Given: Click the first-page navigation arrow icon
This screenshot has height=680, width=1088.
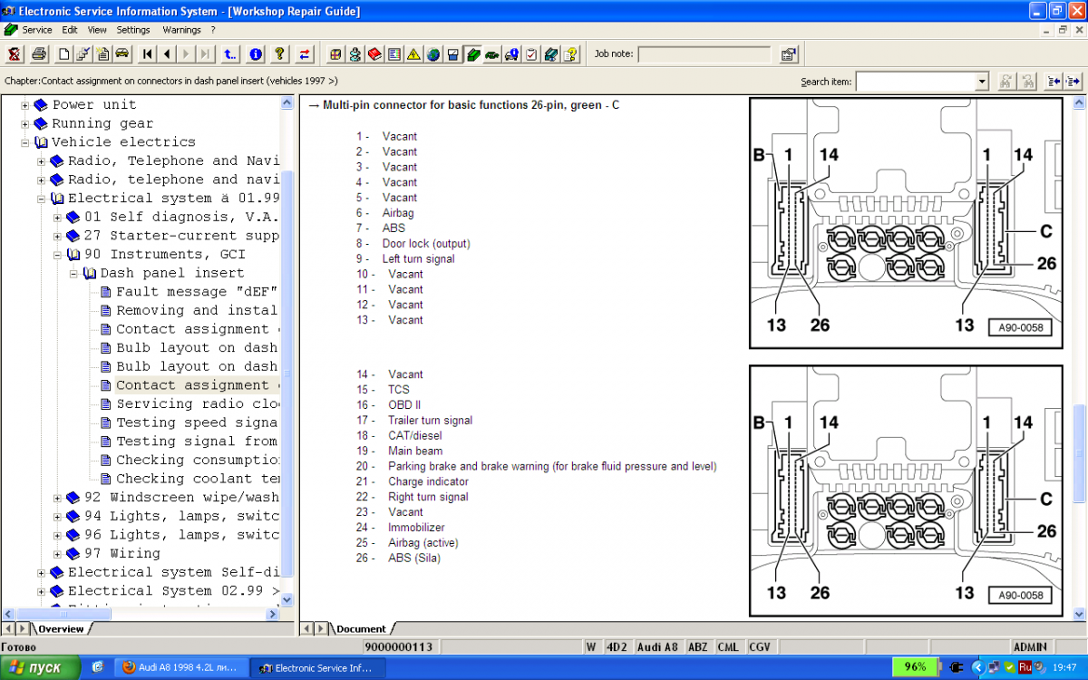Looking at the screenshot, I should (148, 54).
